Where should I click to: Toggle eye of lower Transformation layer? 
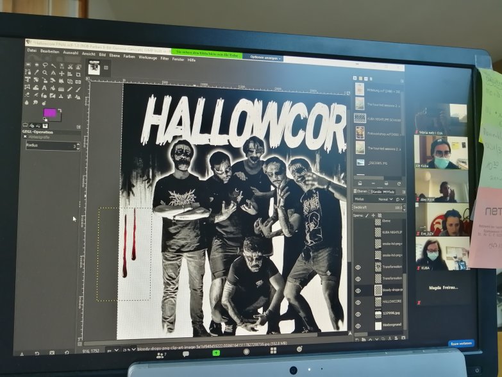pos(358,279)
